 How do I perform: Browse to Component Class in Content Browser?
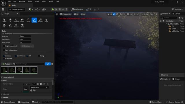coord(41,84)
